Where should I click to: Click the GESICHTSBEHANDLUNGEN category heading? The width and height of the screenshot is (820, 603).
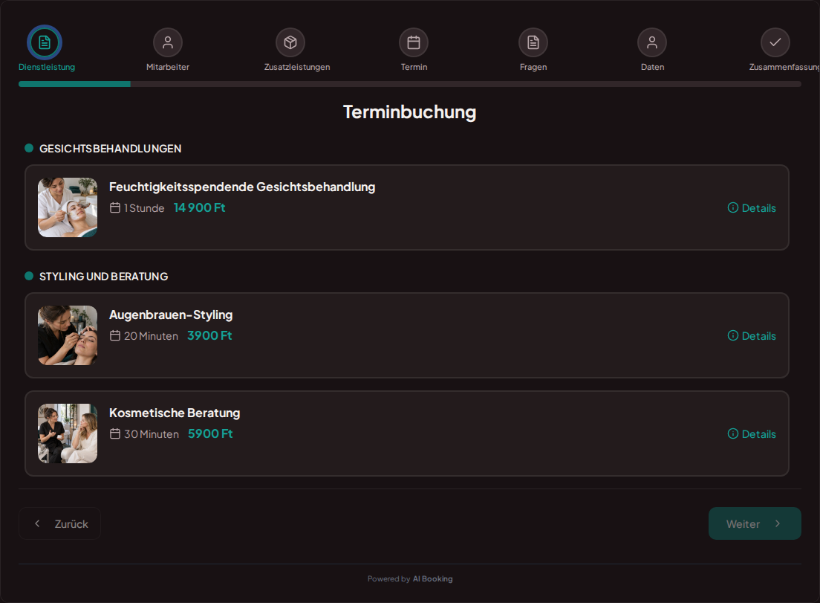point(111,149)
